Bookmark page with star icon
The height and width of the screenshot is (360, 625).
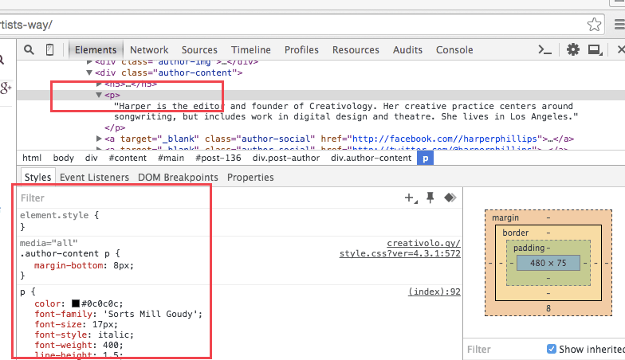595,24
